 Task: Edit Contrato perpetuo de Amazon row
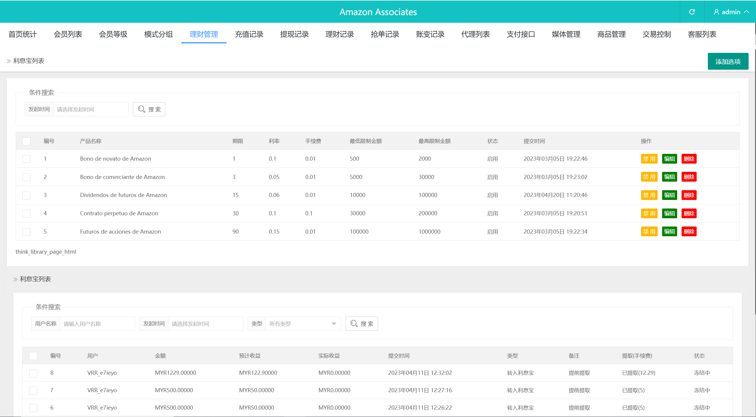(669, 213)
